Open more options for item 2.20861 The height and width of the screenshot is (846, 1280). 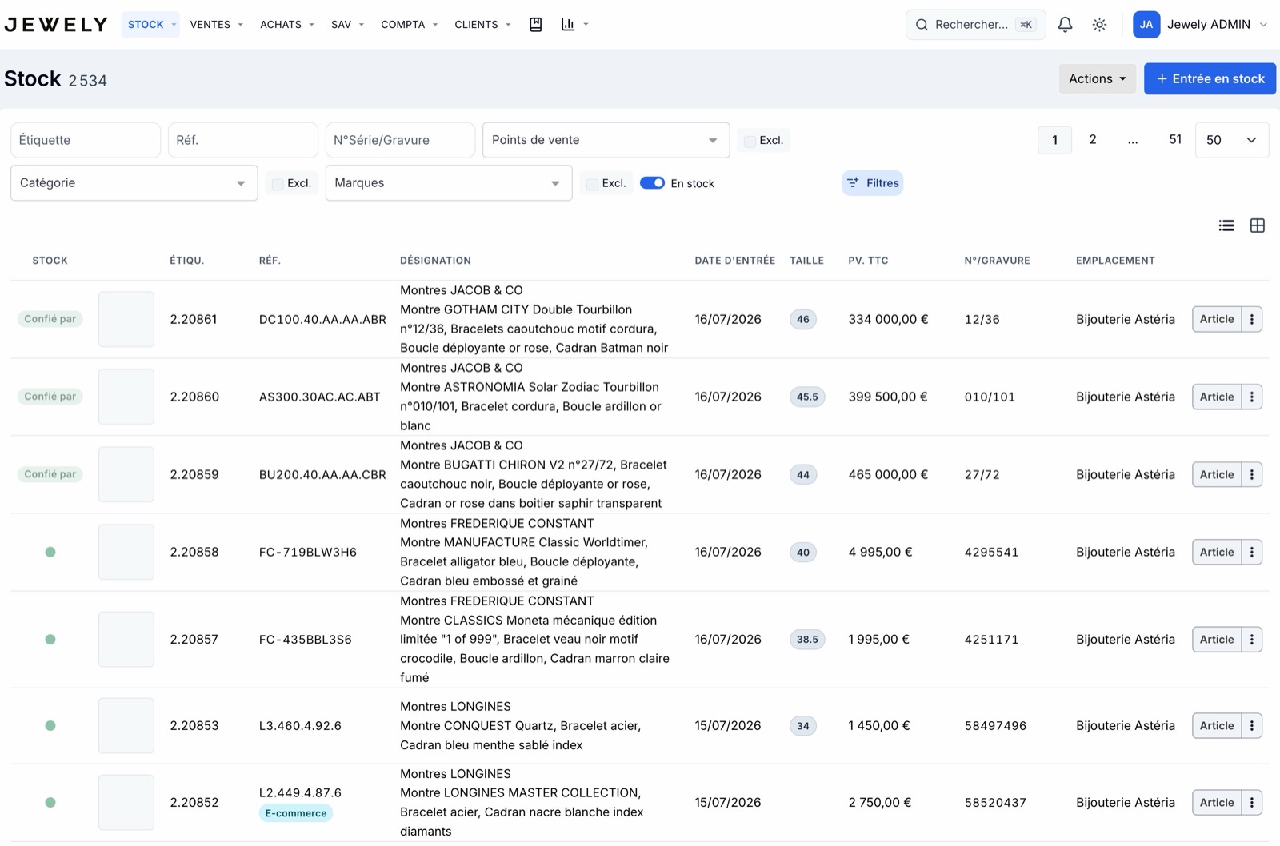pyautogui.click(x=1252, y=319)
